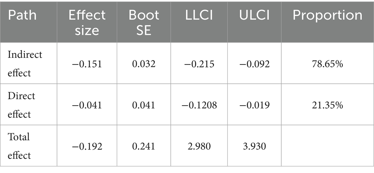Select the Effect size column header
Image resolution: width=374 pixels, height=173 pixels.
pos(87,22)
